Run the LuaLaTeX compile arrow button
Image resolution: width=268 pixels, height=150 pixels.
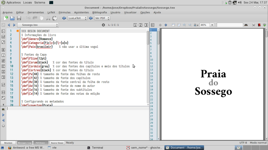(64, 18)
